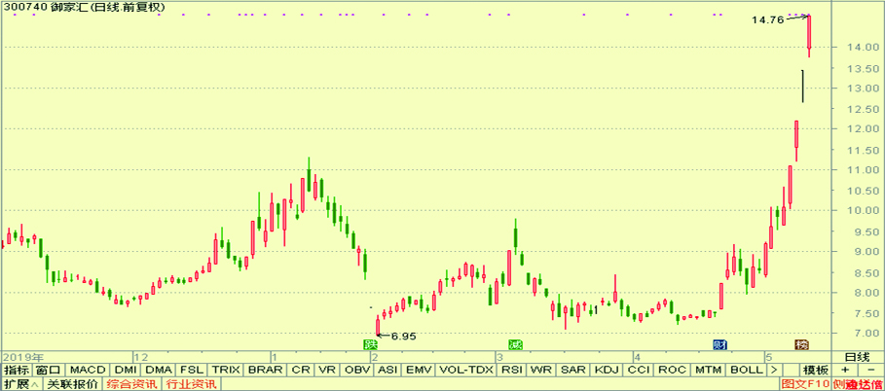Select the MACD indicator tab
The width and height of the screenshot is (885, 391).
point(88,371)
